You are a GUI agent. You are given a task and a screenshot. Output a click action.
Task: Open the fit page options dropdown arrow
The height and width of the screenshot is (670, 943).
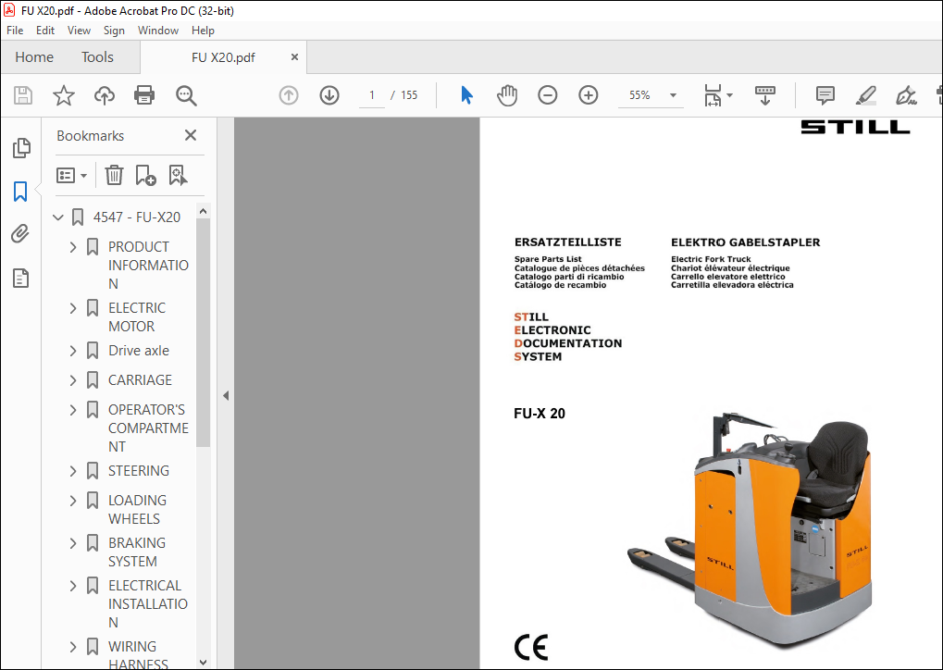729,95
